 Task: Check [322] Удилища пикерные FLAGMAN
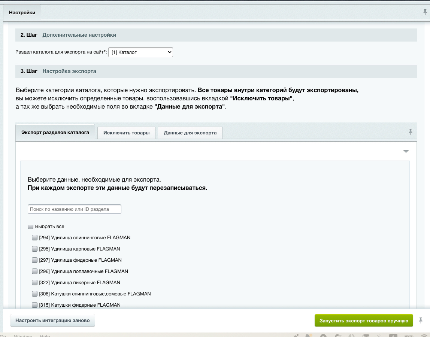coord(34,282)
